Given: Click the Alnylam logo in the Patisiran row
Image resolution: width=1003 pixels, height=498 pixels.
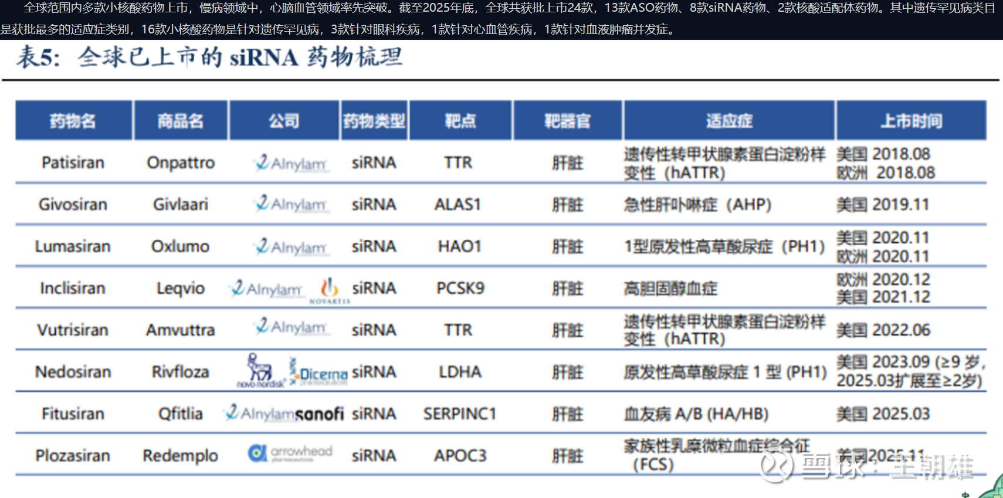Looking at the screenshot, I should (292, 163).
